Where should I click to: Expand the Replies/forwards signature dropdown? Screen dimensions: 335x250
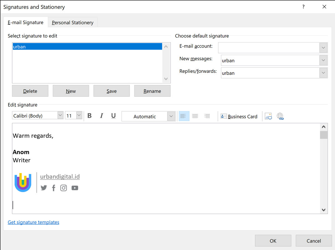323,73
